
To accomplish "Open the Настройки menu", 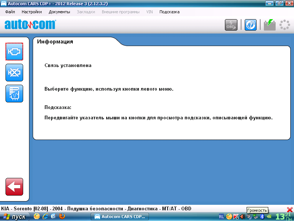I will point(32,12).
